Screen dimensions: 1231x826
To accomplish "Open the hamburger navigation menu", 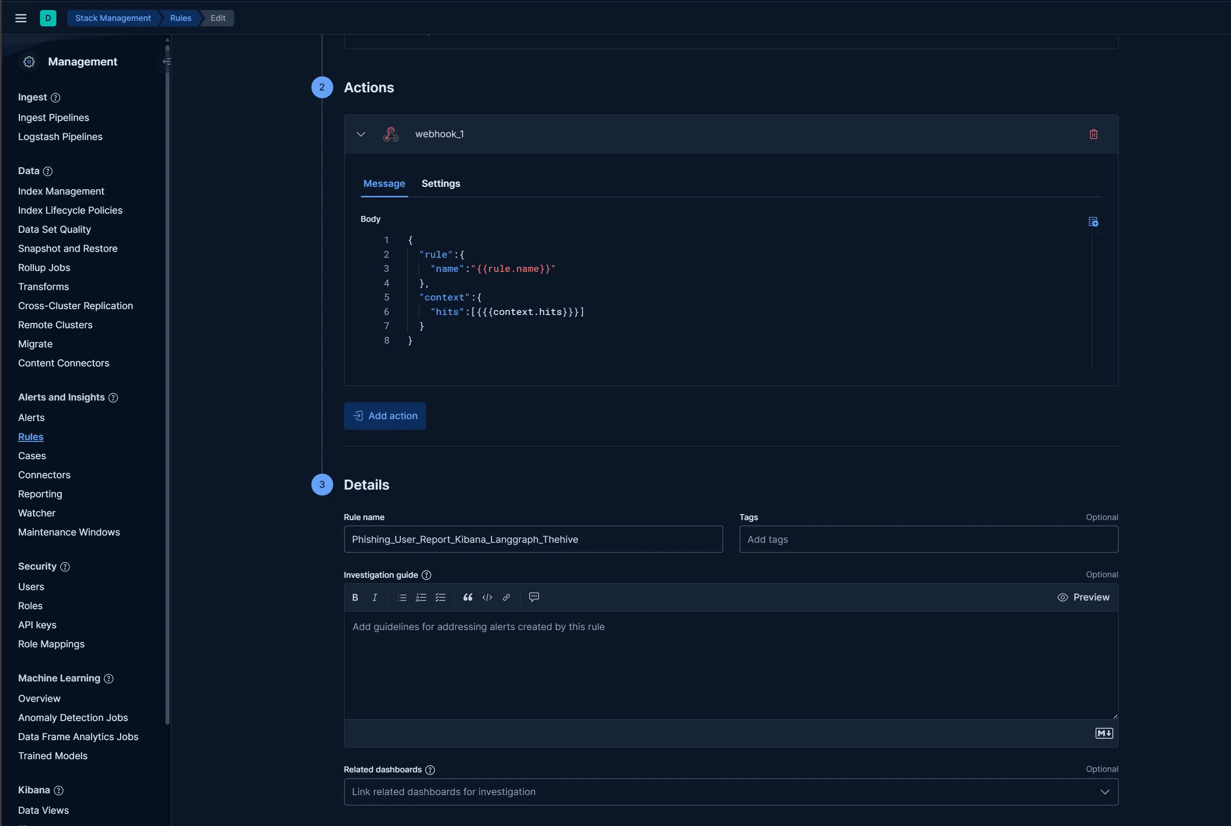I will pyautogui.click(x=21, y=19).
